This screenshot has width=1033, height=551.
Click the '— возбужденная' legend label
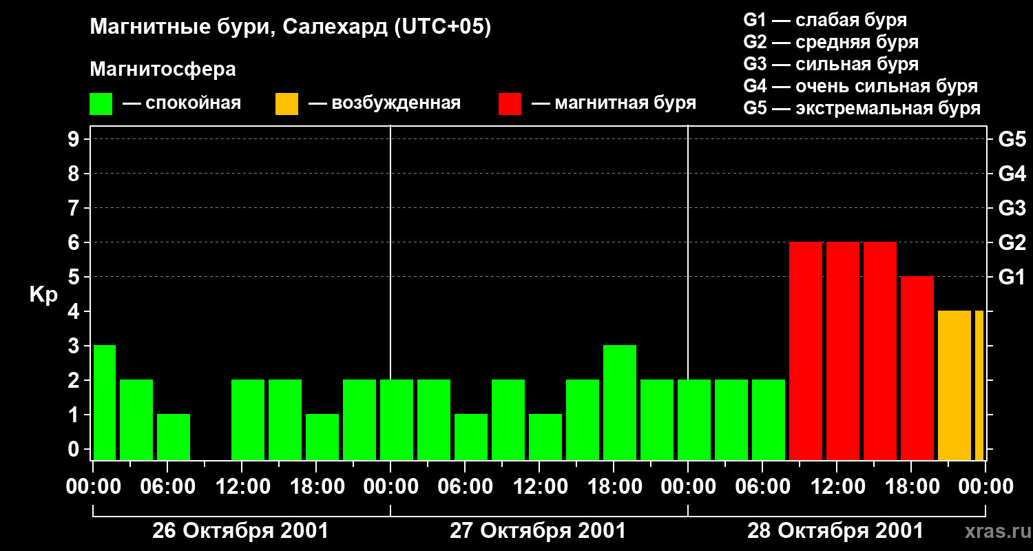point(384,104)
